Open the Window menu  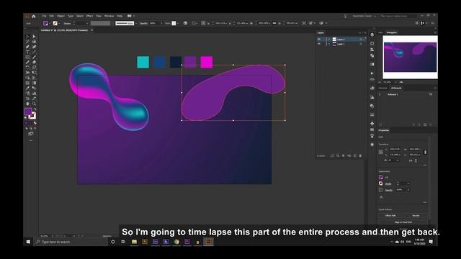pos(109,16)
